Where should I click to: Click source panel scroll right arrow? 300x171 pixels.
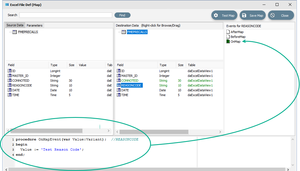click(x=108, y=131)
